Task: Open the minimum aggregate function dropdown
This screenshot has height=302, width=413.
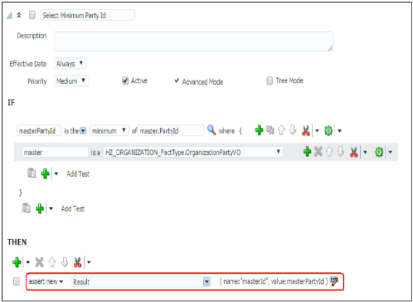Action: 109,130
